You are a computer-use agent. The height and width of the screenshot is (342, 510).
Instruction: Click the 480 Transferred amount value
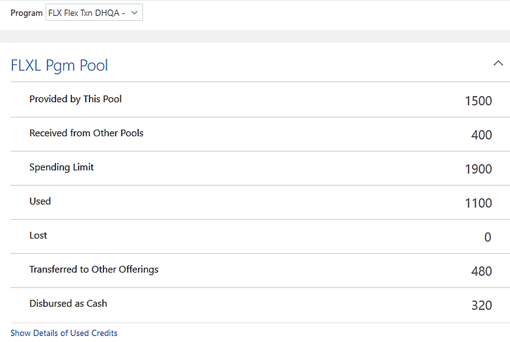point(481,271)
